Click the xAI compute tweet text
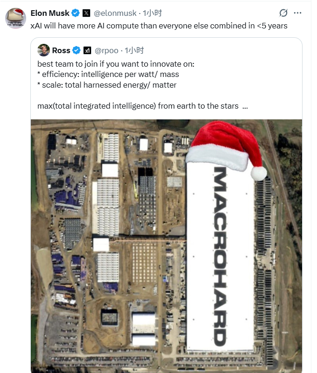The height and width of the screenshot is (373, 317). (159, 26)
